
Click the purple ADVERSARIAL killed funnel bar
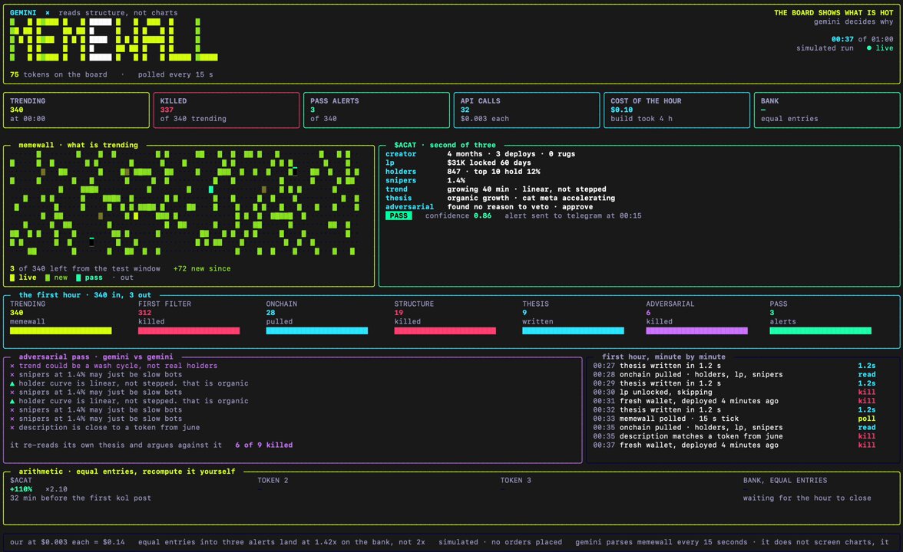coord(697,330)
